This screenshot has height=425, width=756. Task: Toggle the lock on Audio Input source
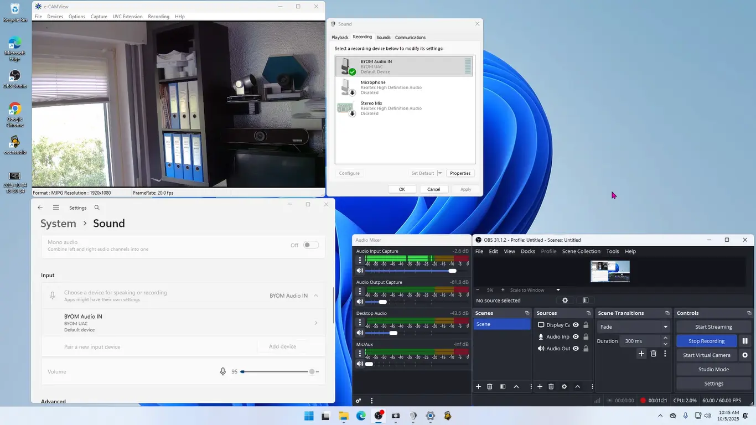point(586,336)
